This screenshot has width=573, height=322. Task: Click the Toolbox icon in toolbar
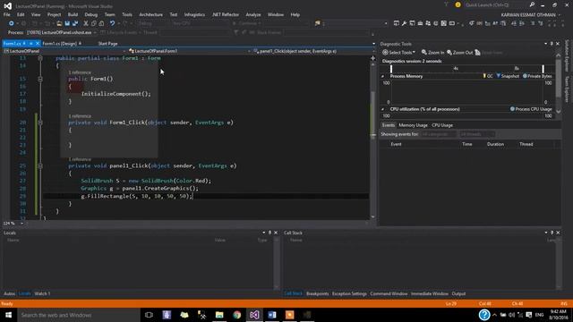pos(420,23)
